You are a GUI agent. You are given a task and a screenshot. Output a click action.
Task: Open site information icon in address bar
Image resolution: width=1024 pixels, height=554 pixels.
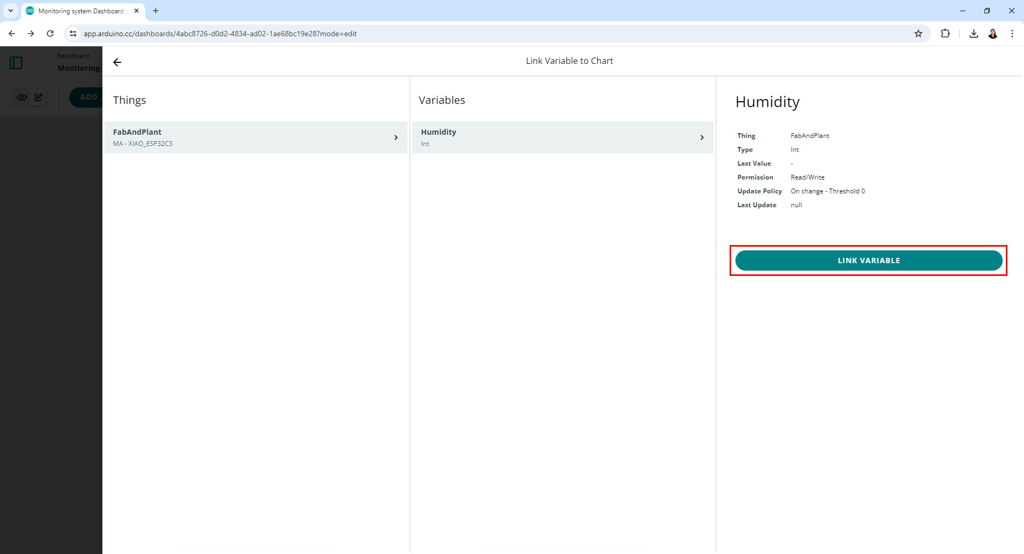pos(73,34)
